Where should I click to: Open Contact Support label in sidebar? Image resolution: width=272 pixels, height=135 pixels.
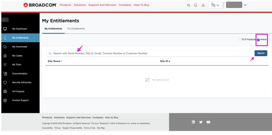20,100
